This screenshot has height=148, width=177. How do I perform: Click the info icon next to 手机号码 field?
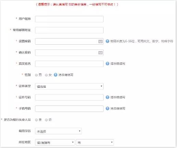(107, 109)
